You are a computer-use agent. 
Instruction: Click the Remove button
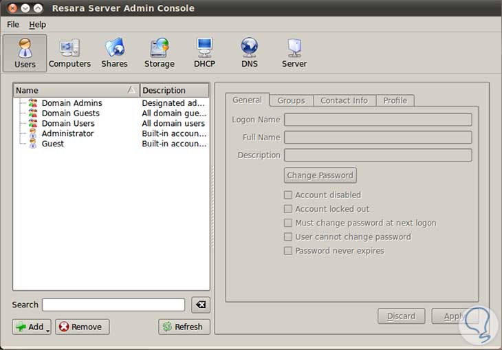(x=83, y=327)
